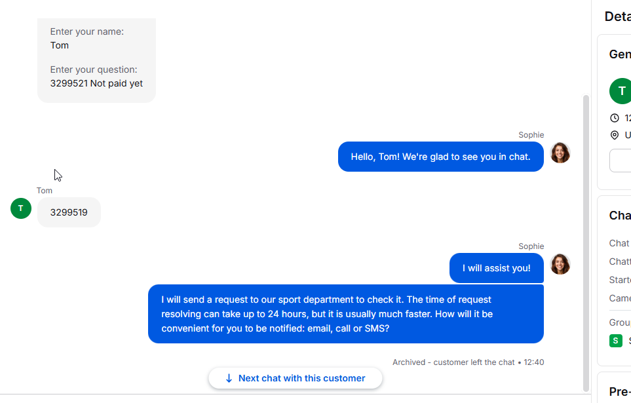The image size is (631, 403).
Task: Click Sophie's avatar beside the greeting message
Action: [x=560, y=153]
